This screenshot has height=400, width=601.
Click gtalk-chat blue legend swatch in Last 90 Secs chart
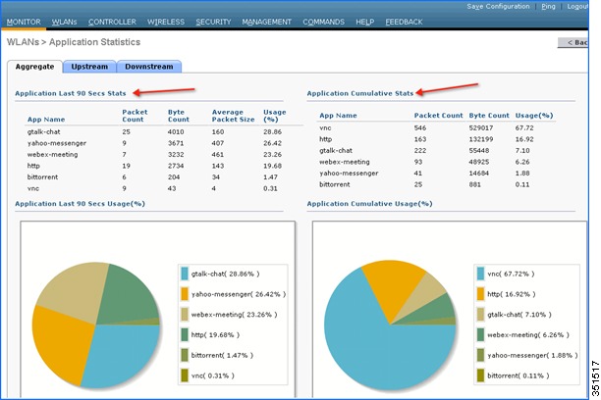[x=185, y=274]
